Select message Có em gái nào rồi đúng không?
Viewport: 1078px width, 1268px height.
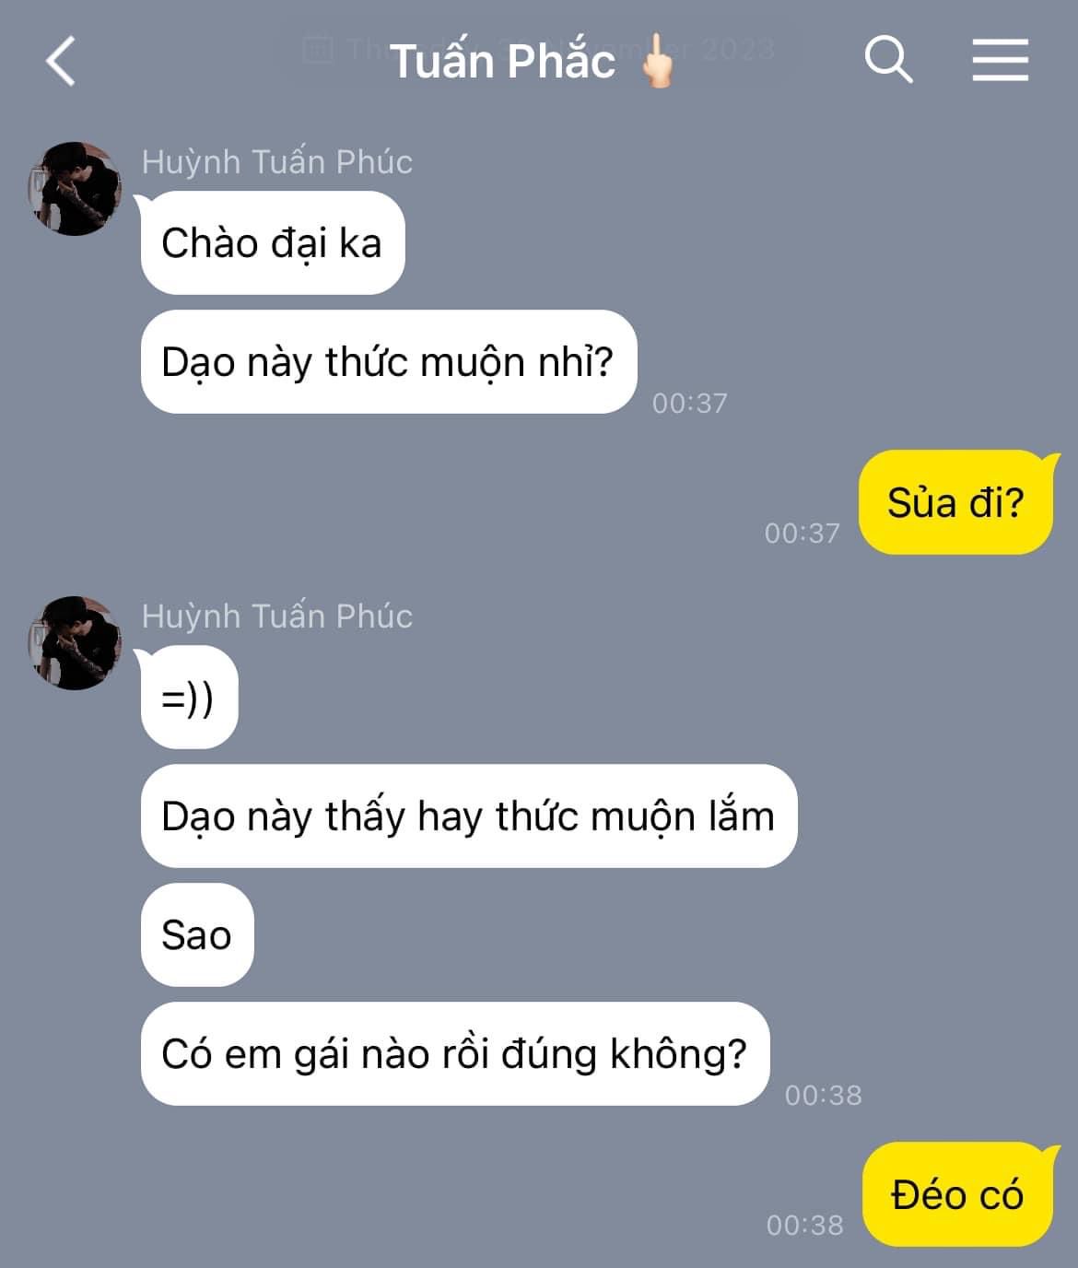(454, 1053)
